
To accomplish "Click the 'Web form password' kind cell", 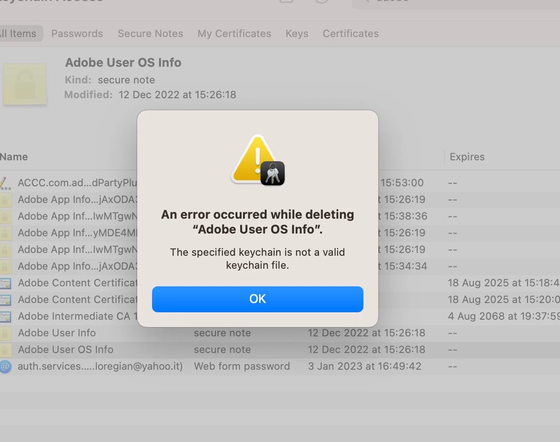I will click(242, 366).
